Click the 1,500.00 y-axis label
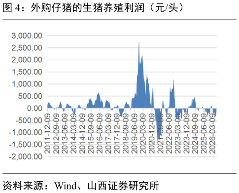The height and width of the screenshot is (193, 239). [27, 72]
